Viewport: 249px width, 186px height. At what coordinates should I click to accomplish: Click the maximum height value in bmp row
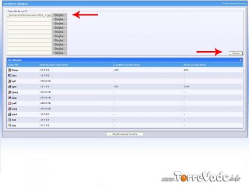186,70
